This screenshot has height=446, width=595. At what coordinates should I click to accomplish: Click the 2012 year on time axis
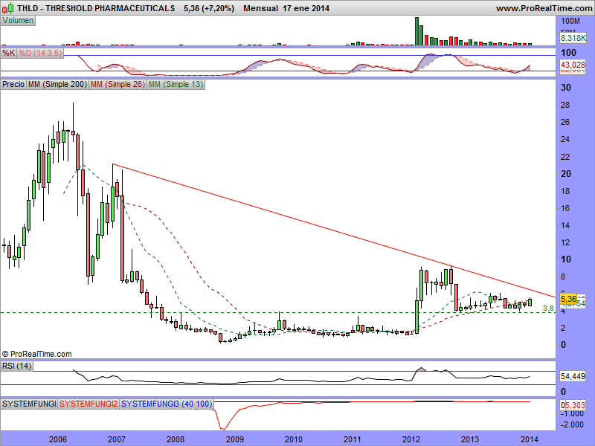411,439
